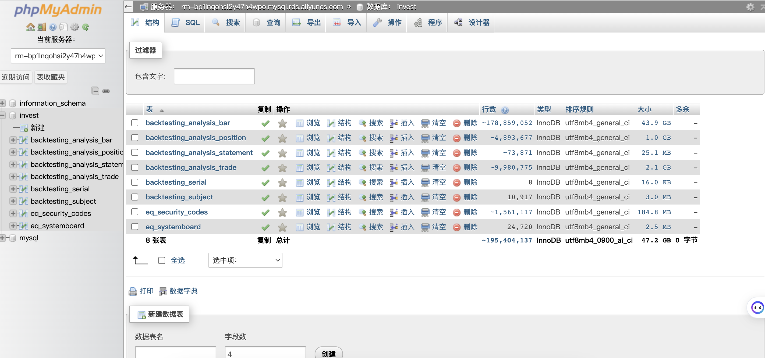
Task: Click the back arrow in the breadcrumb bar
Action: (x=128, y=6)
